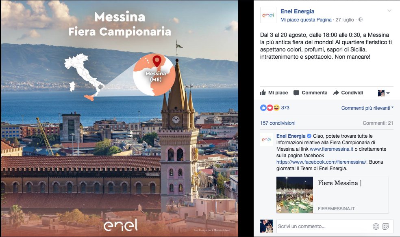Click Mi piace questa Pagina link
This screenshot has width=400, height=237.
click(x=306, y=20)
